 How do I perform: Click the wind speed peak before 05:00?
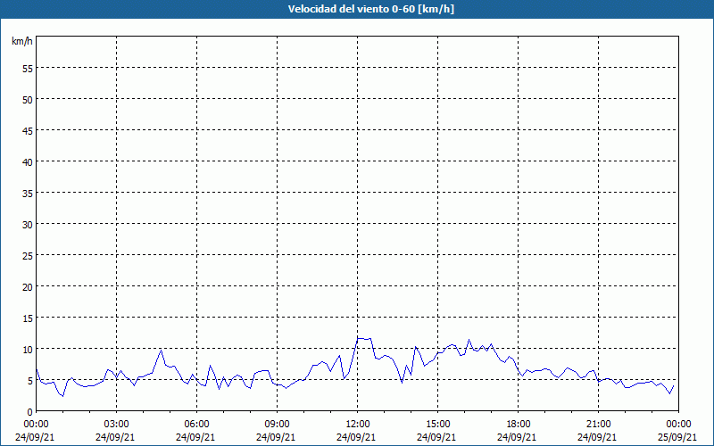coord(161,350)
